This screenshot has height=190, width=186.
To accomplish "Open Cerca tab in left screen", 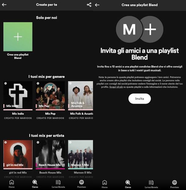I will (x=35, y=184).
